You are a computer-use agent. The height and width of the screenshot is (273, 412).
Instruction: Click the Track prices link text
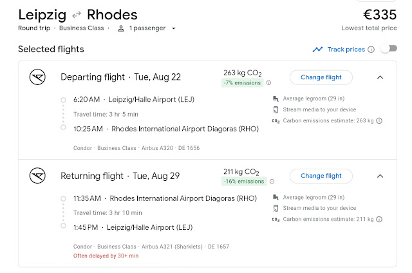click(346, 50)
